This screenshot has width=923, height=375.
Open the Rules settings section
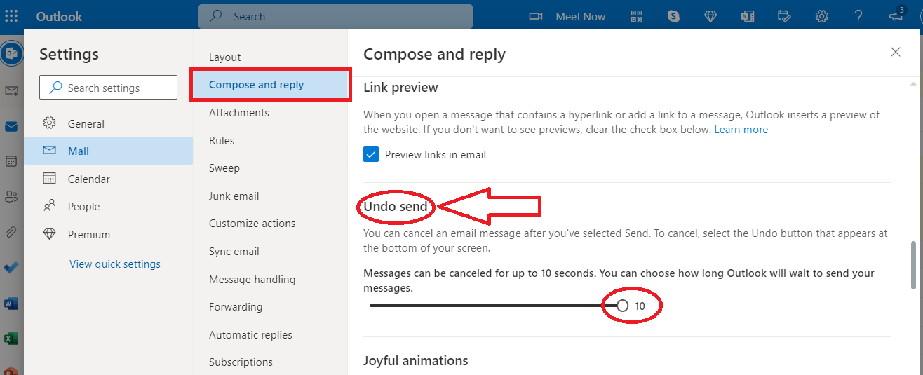[222, 141]
